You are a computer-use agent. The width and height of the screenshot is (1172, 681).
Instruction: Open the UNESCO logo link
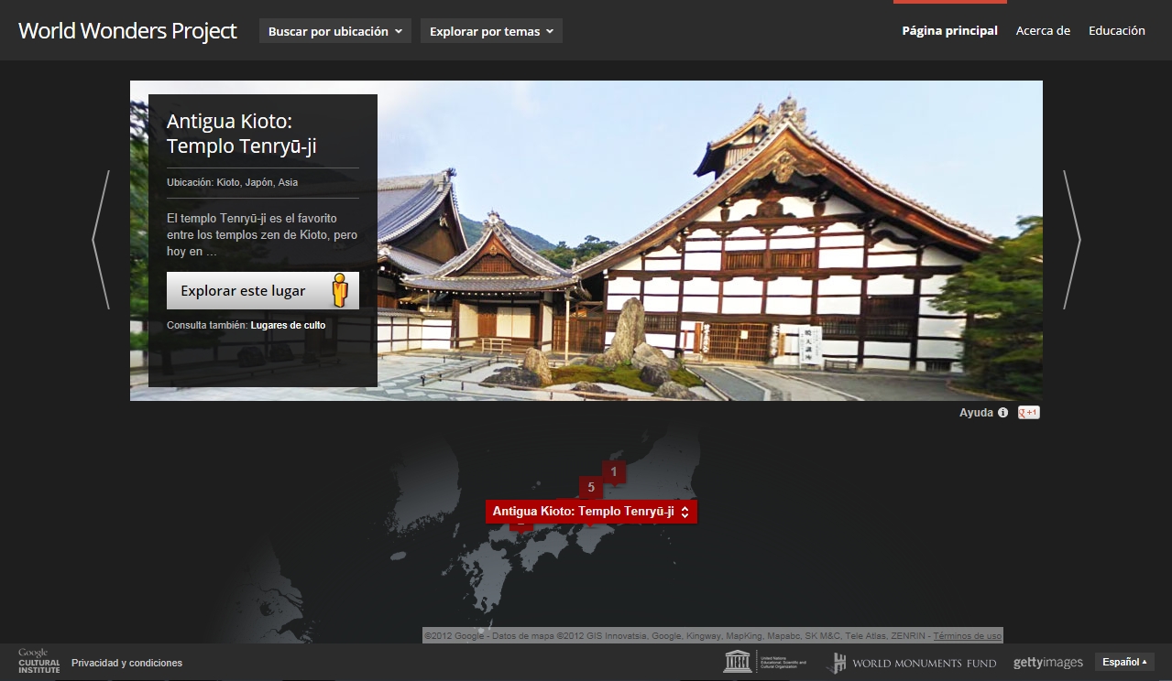[x=765, y=663]
